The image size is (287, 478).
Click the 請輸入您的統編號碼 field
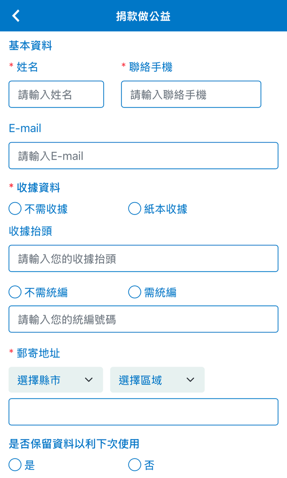[x=143, y=319]
